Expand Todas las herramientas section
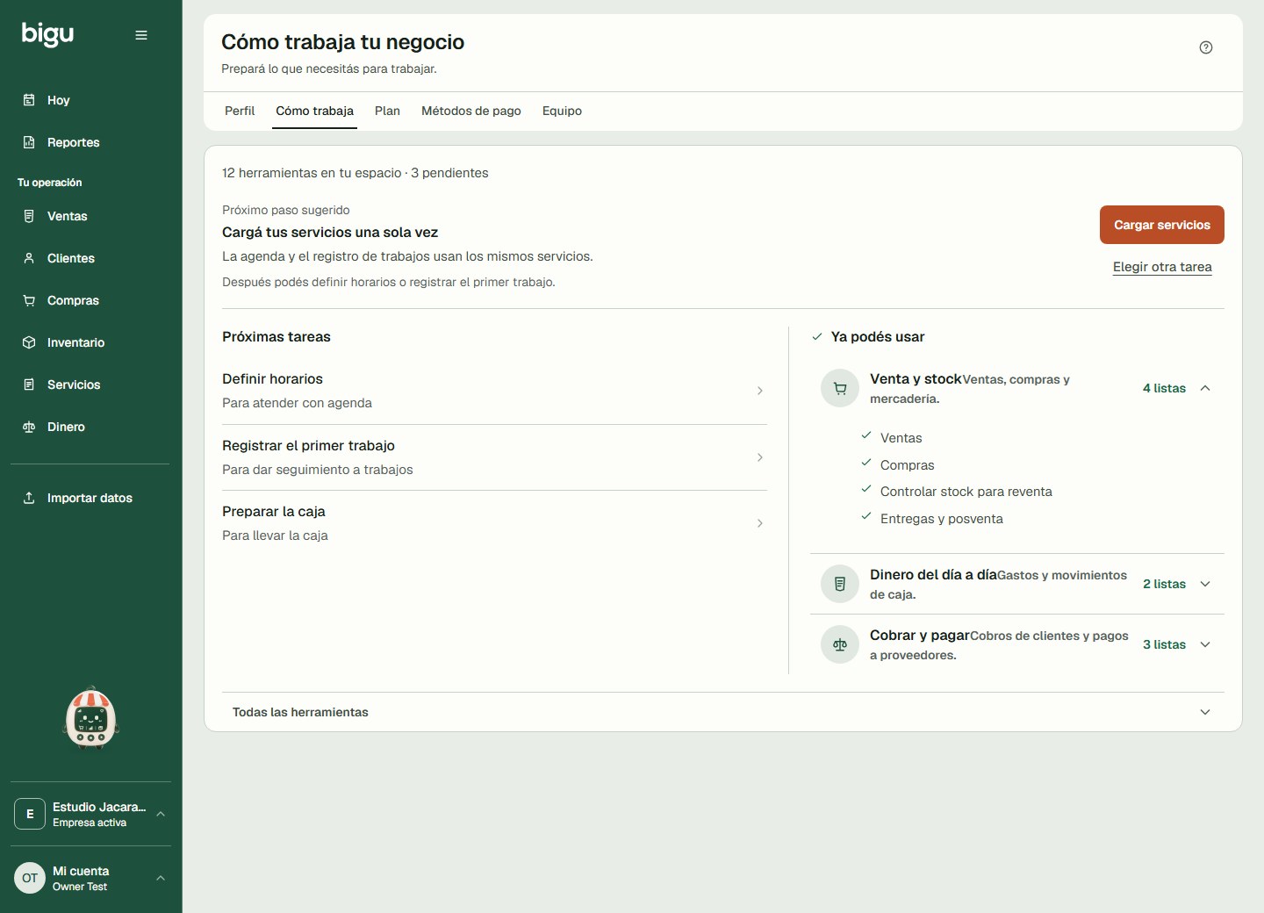 pyautogui.click(x=723, y=712)
